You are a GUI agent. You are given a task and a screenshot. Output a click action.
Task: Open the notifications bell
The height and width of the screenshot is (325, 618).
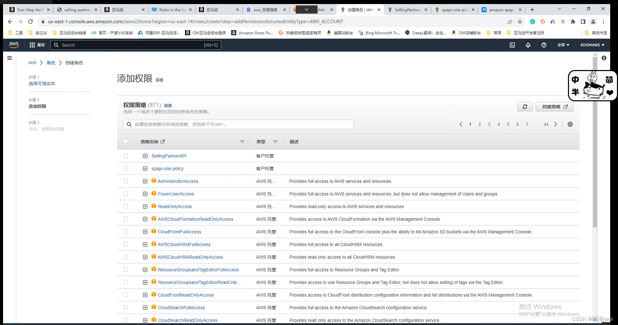(528, 45)
